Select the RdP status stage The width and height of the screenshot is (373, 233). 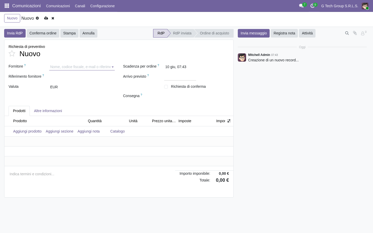point(161,33)
